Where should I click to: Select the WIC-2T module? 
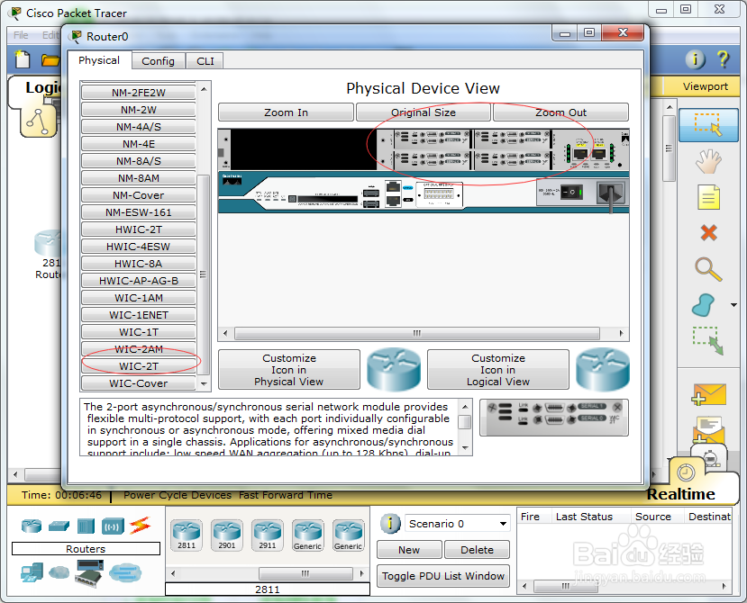coord(138,366)
